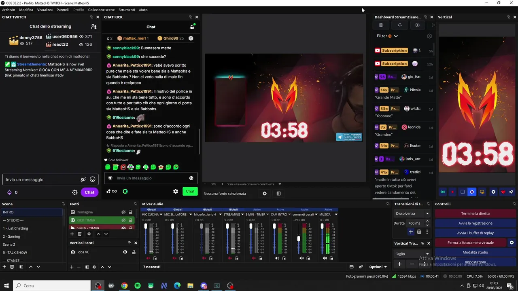Open the preview scaling gear icon
Screen dimensions: 518x291
click(265, 194)
